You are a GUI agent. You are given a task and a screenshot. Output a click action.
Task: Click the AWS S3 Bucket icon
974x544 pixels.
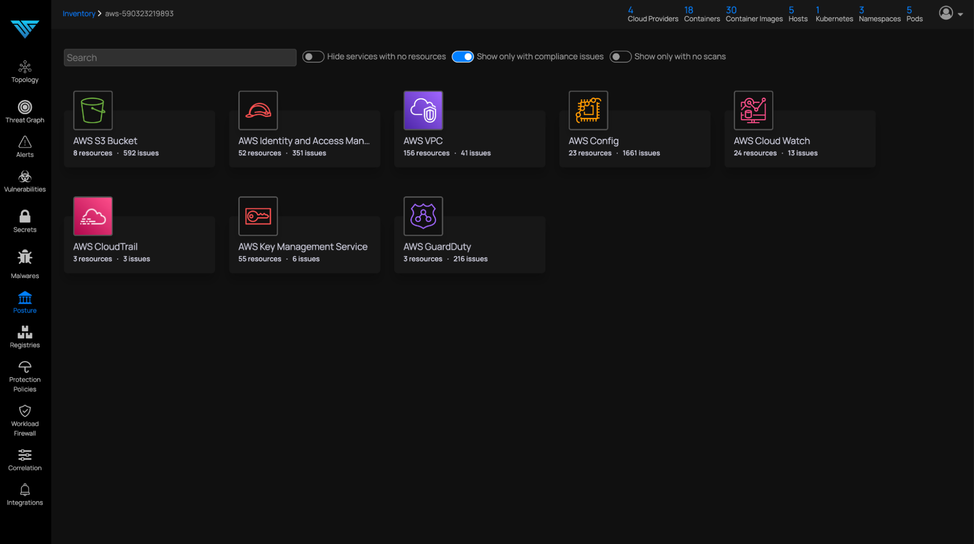coord(93,110)
